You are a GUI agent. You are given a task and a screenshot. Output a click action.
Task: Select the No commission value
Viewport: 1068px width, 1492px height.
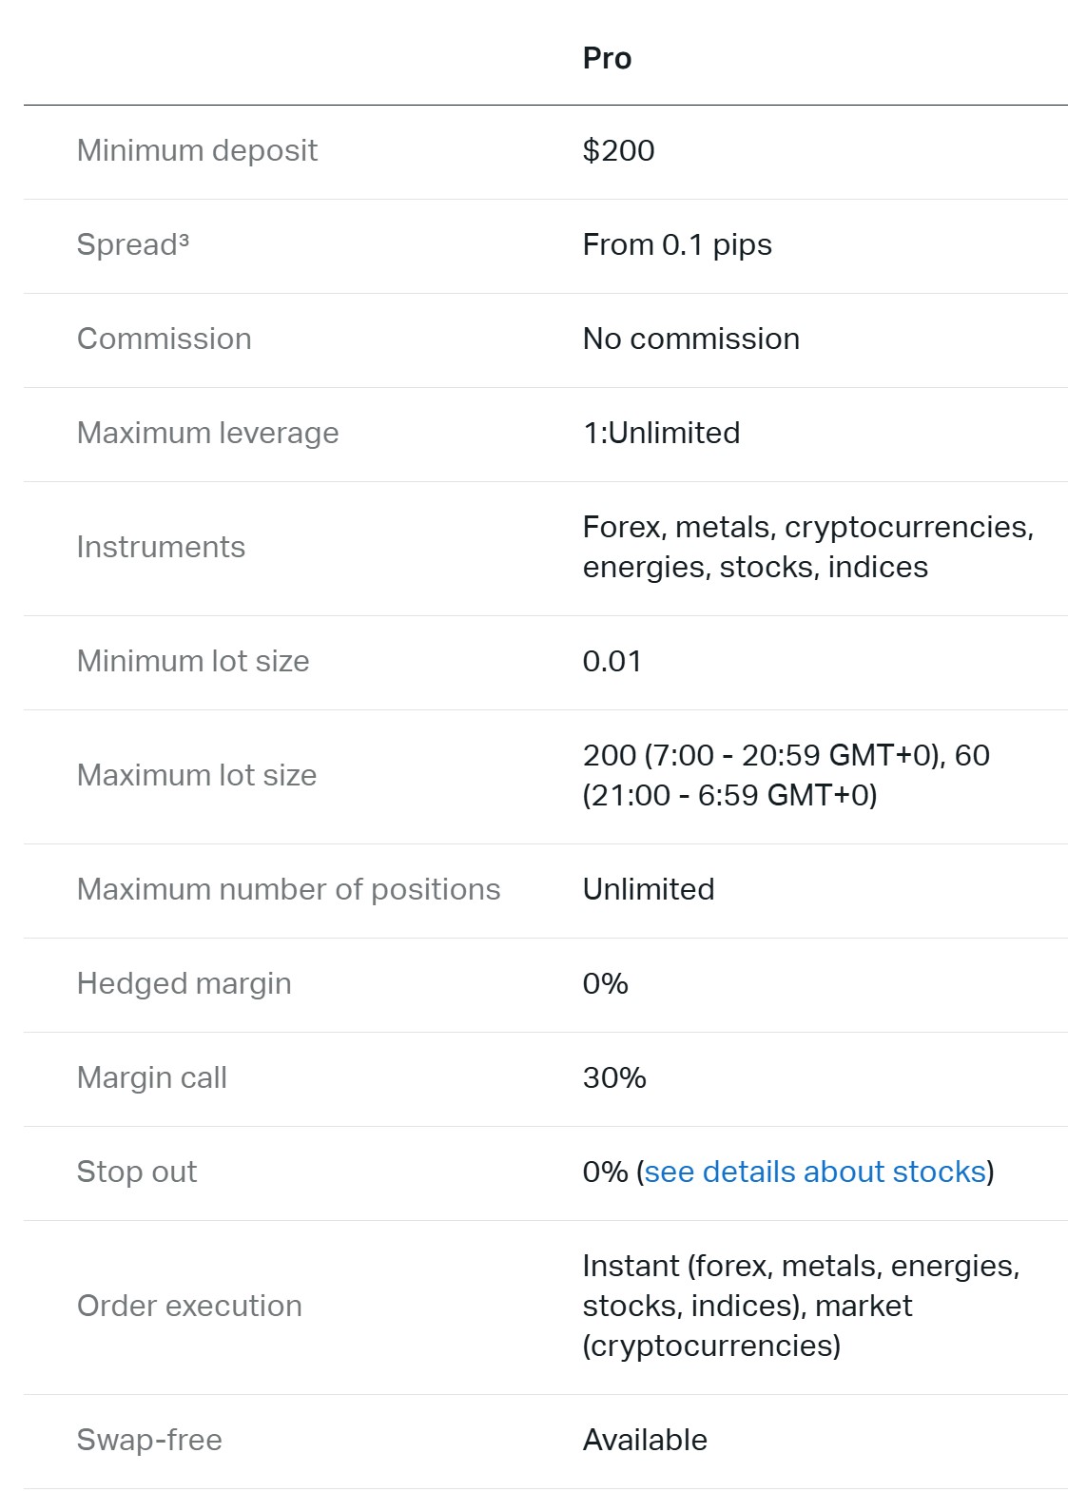[x=691, y=339]
